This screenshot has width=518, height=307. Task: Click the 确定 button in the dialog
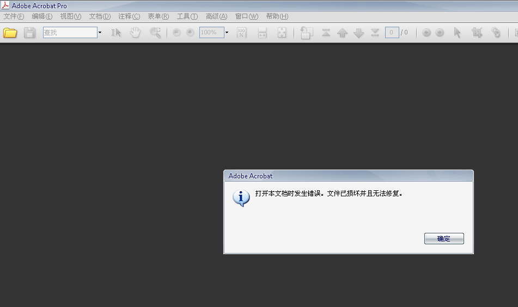click(x=444, y=238)
